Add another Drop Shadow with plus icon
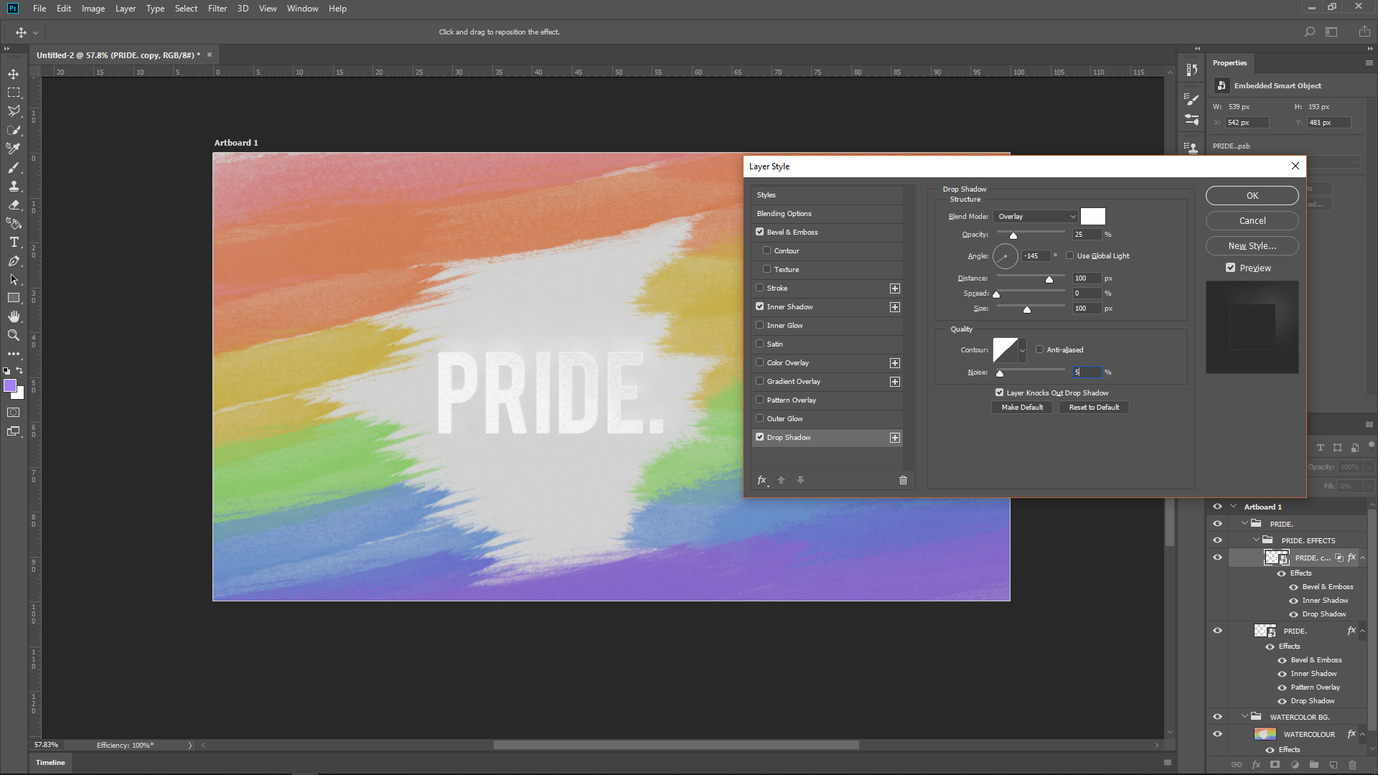Viewport: 1378px width, 775px height. pyautogui.click(x=895, y=438)
